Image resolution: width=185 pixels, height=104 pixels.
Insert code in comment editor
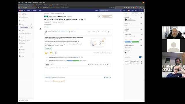96,64
